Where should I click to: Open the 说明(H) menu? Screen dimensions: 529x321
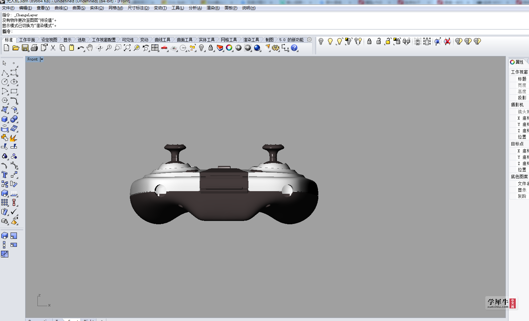pyautogui.click(x=248, y=8)
